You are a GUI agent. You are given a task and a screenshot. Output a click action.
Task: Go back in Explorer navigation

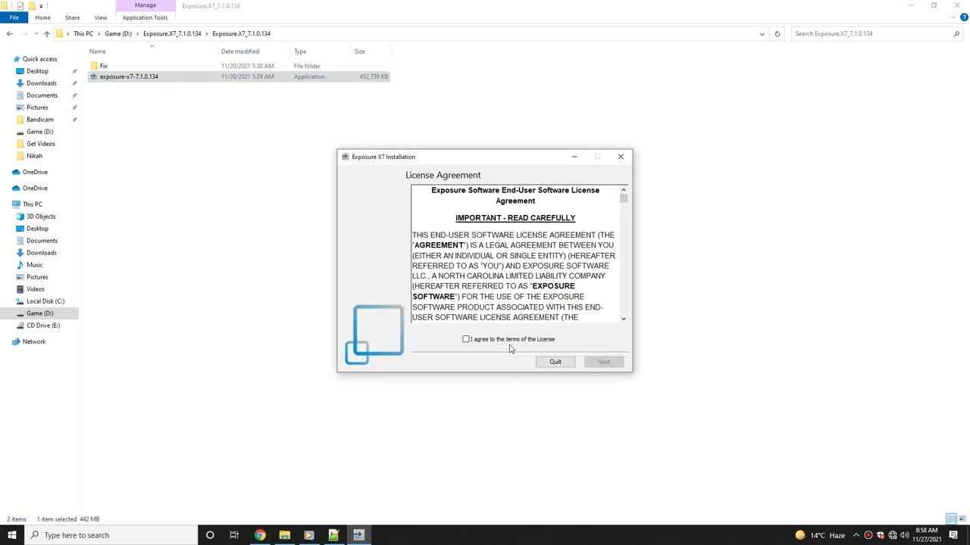point(10,33)
